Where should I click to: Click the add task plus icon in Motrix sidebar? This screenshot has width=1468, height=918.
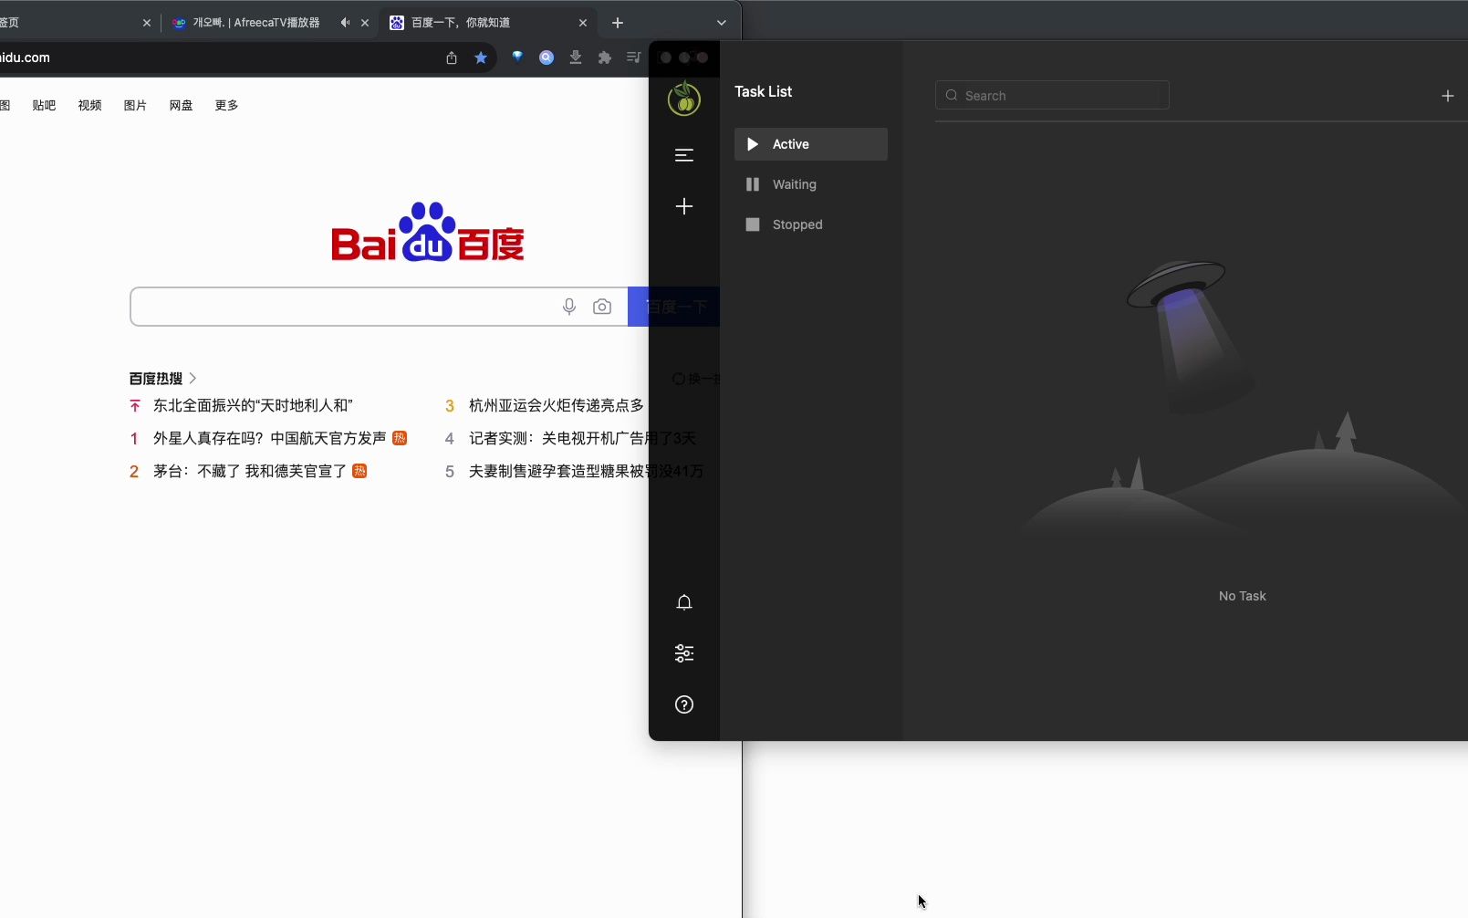684,206
